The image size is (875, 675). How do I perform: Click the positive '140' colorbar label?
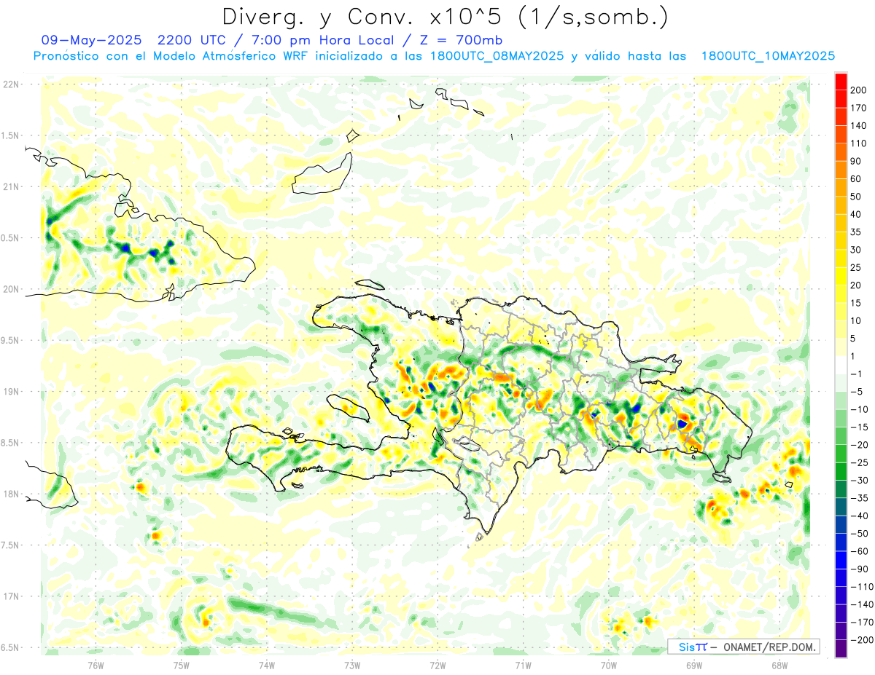[x=858, y=125]
